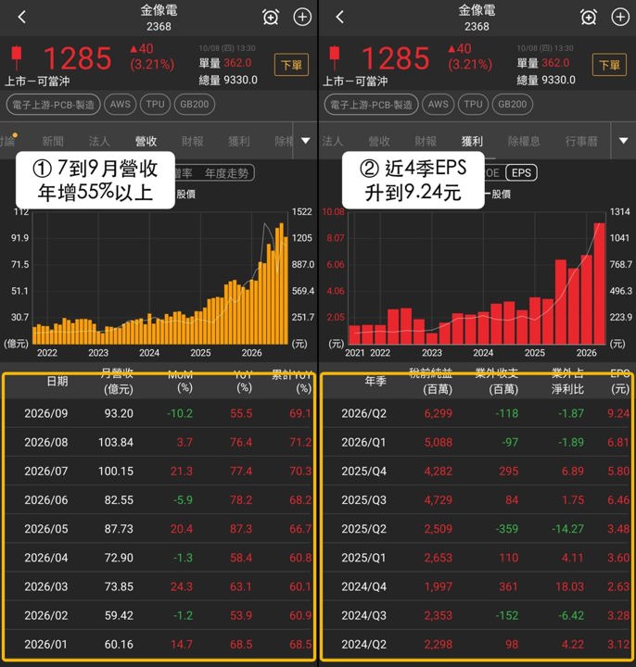Add stock to watchlist with plus icon on 營收 screen

(302, 17)
